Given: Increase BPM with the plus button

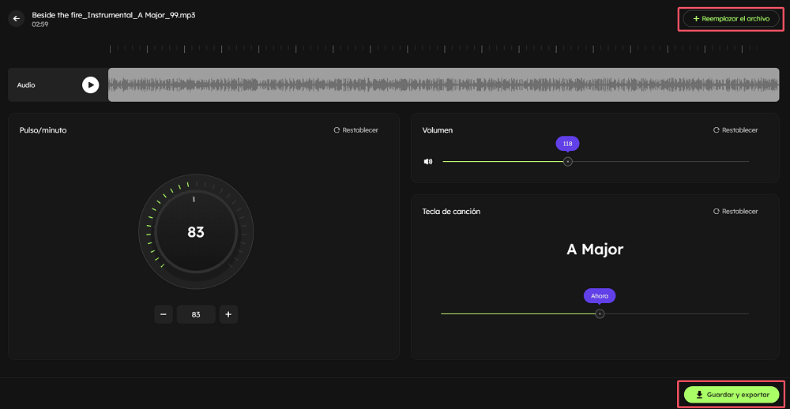Looking at the screenshot, I should (228, 314).
